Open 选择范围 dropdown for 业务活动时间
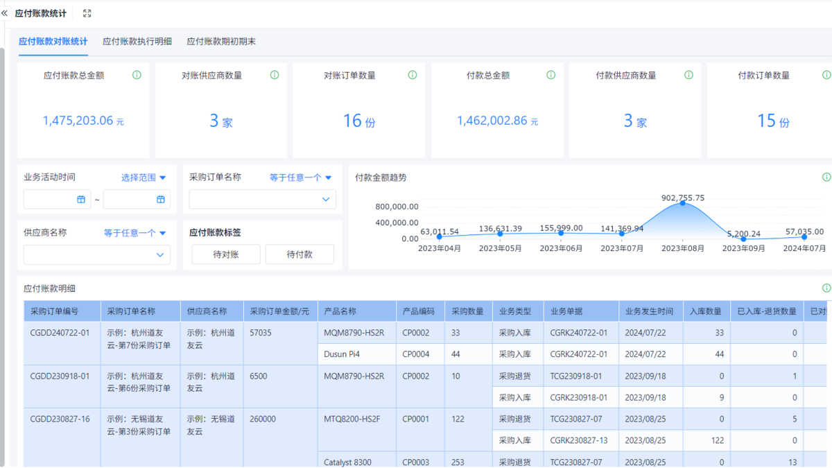Image resolution: width=832 pixels, height=468 pixels. point(144,177)
